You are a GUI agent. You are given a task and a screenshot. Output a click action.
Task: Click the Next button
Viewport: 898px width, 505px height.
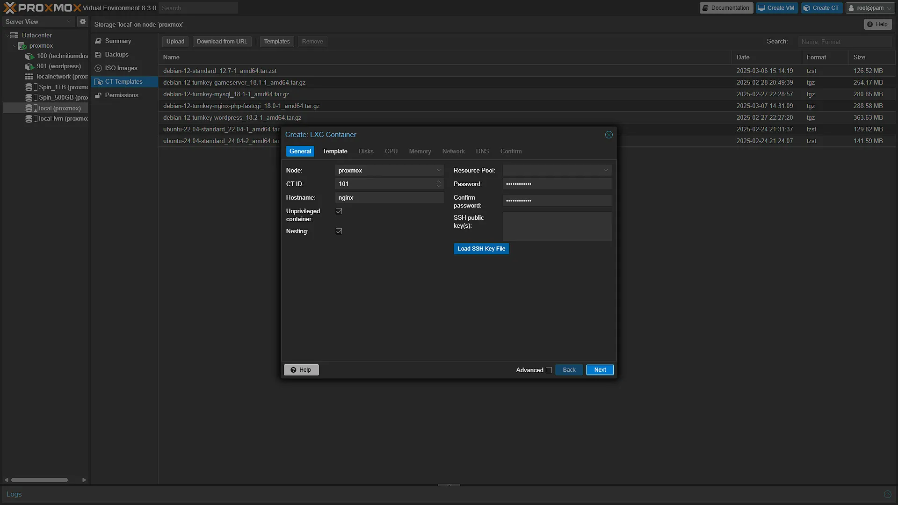pos(600,370)
